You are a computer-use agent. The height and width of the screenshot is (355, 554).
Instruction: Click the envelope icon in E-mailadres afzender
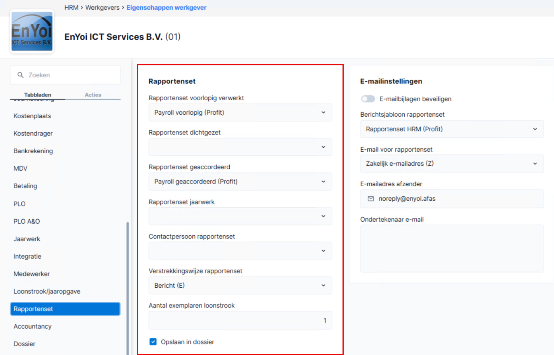tap(370, 199)
